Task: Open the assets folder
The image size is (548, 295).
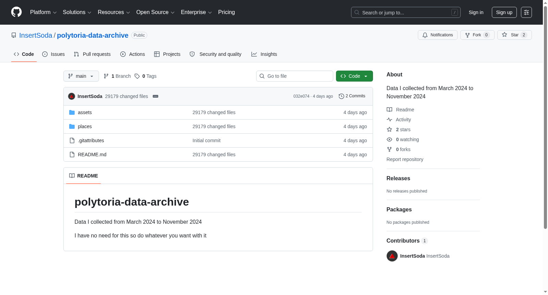Action: (x=85, y=112)
